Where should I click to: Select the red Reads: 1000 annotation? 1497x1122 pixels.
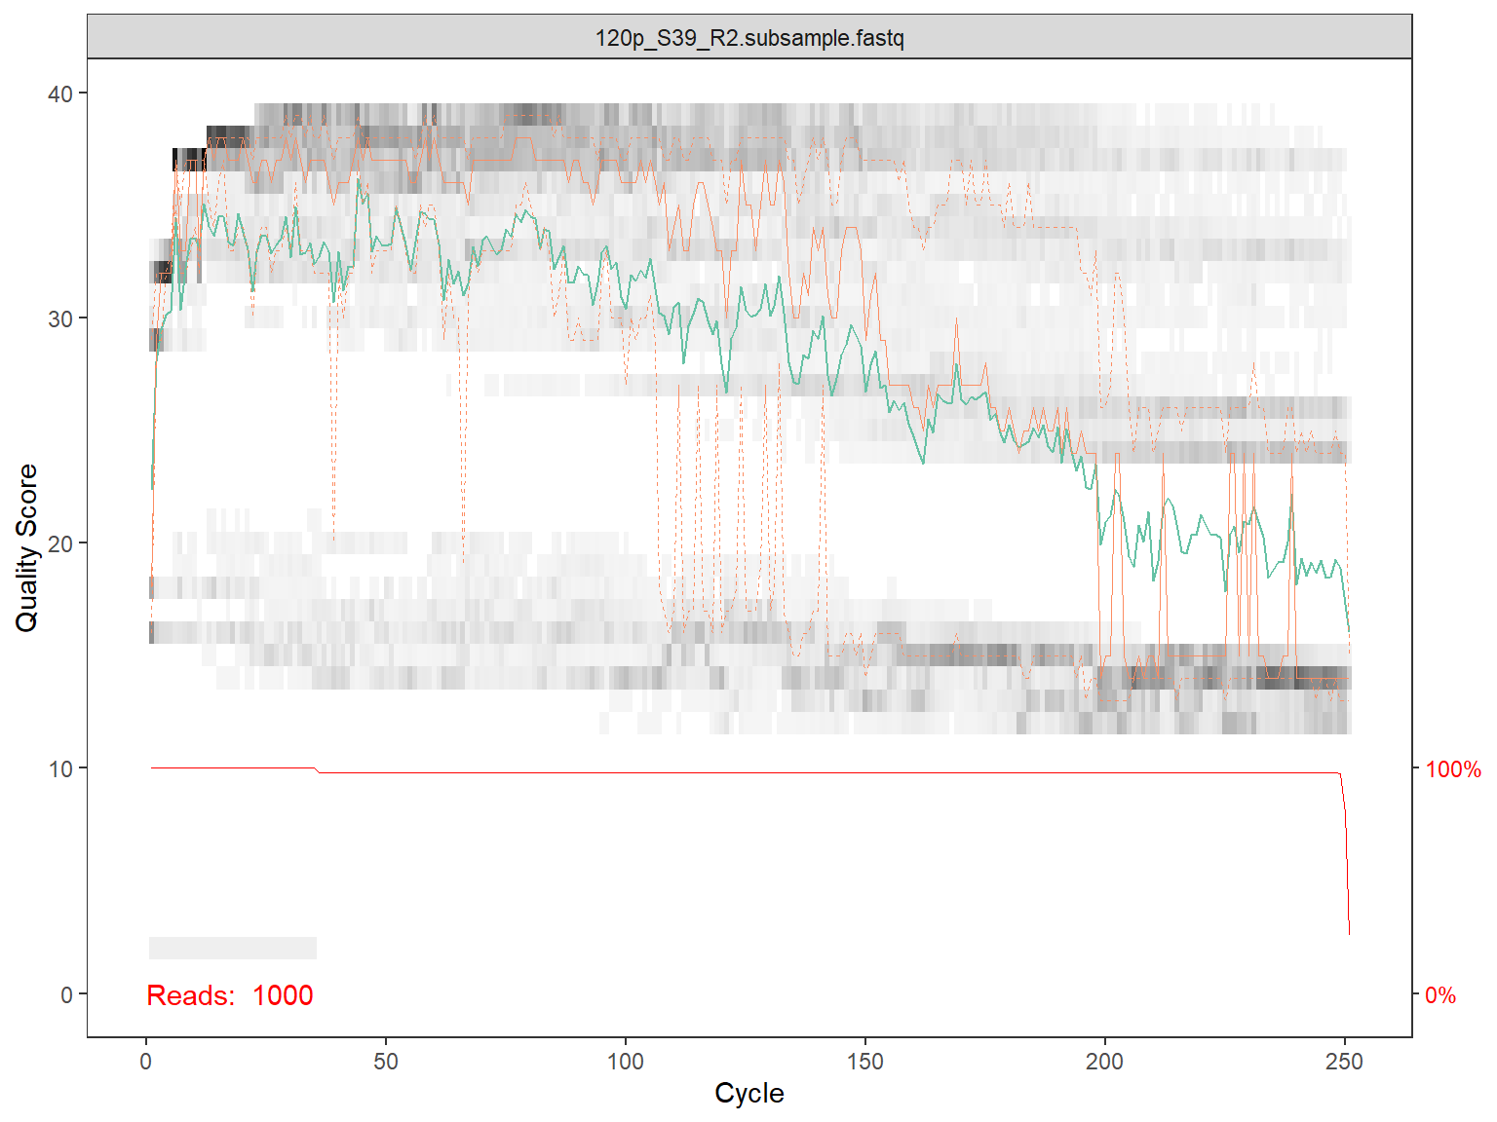230,995
